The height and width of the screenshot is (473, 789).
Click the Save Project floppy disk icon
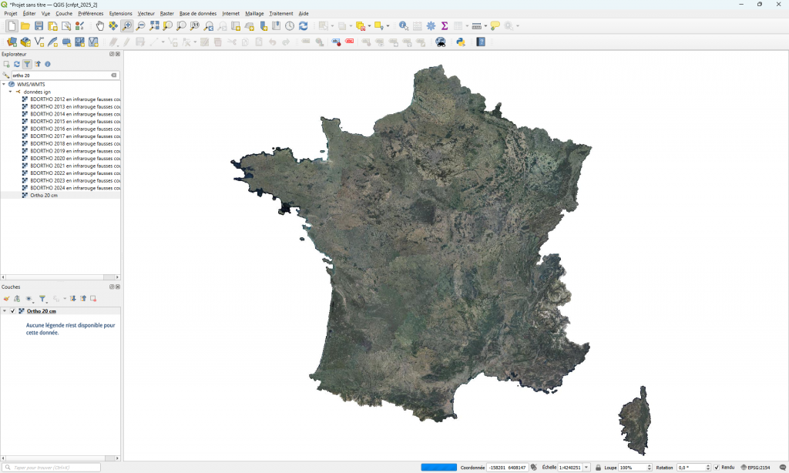point(39,26)
